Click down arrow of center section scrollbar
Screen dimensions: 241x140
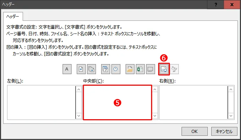(155, 116)
